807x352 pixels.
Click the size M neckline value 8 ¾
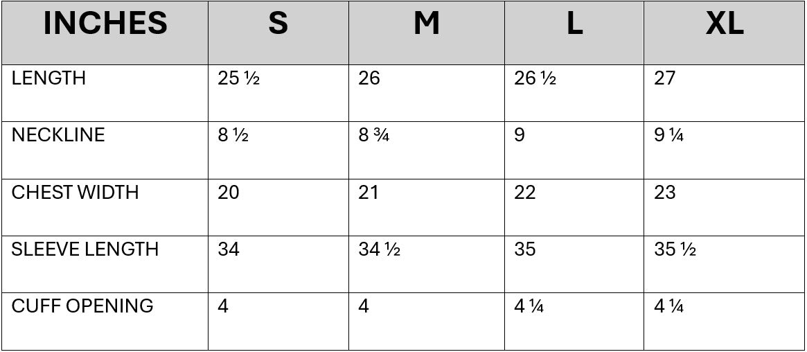pos(374,135)
